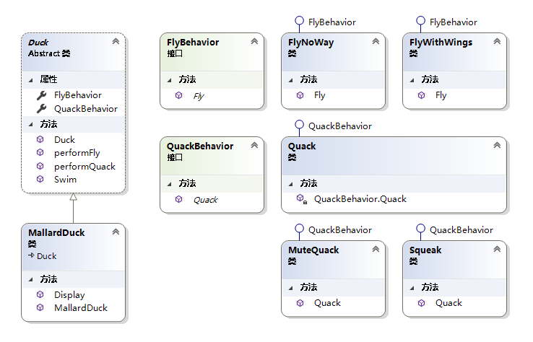
Task: Click the Fly method icon in FlyNoWay
Action: click(x=300, y=95)
